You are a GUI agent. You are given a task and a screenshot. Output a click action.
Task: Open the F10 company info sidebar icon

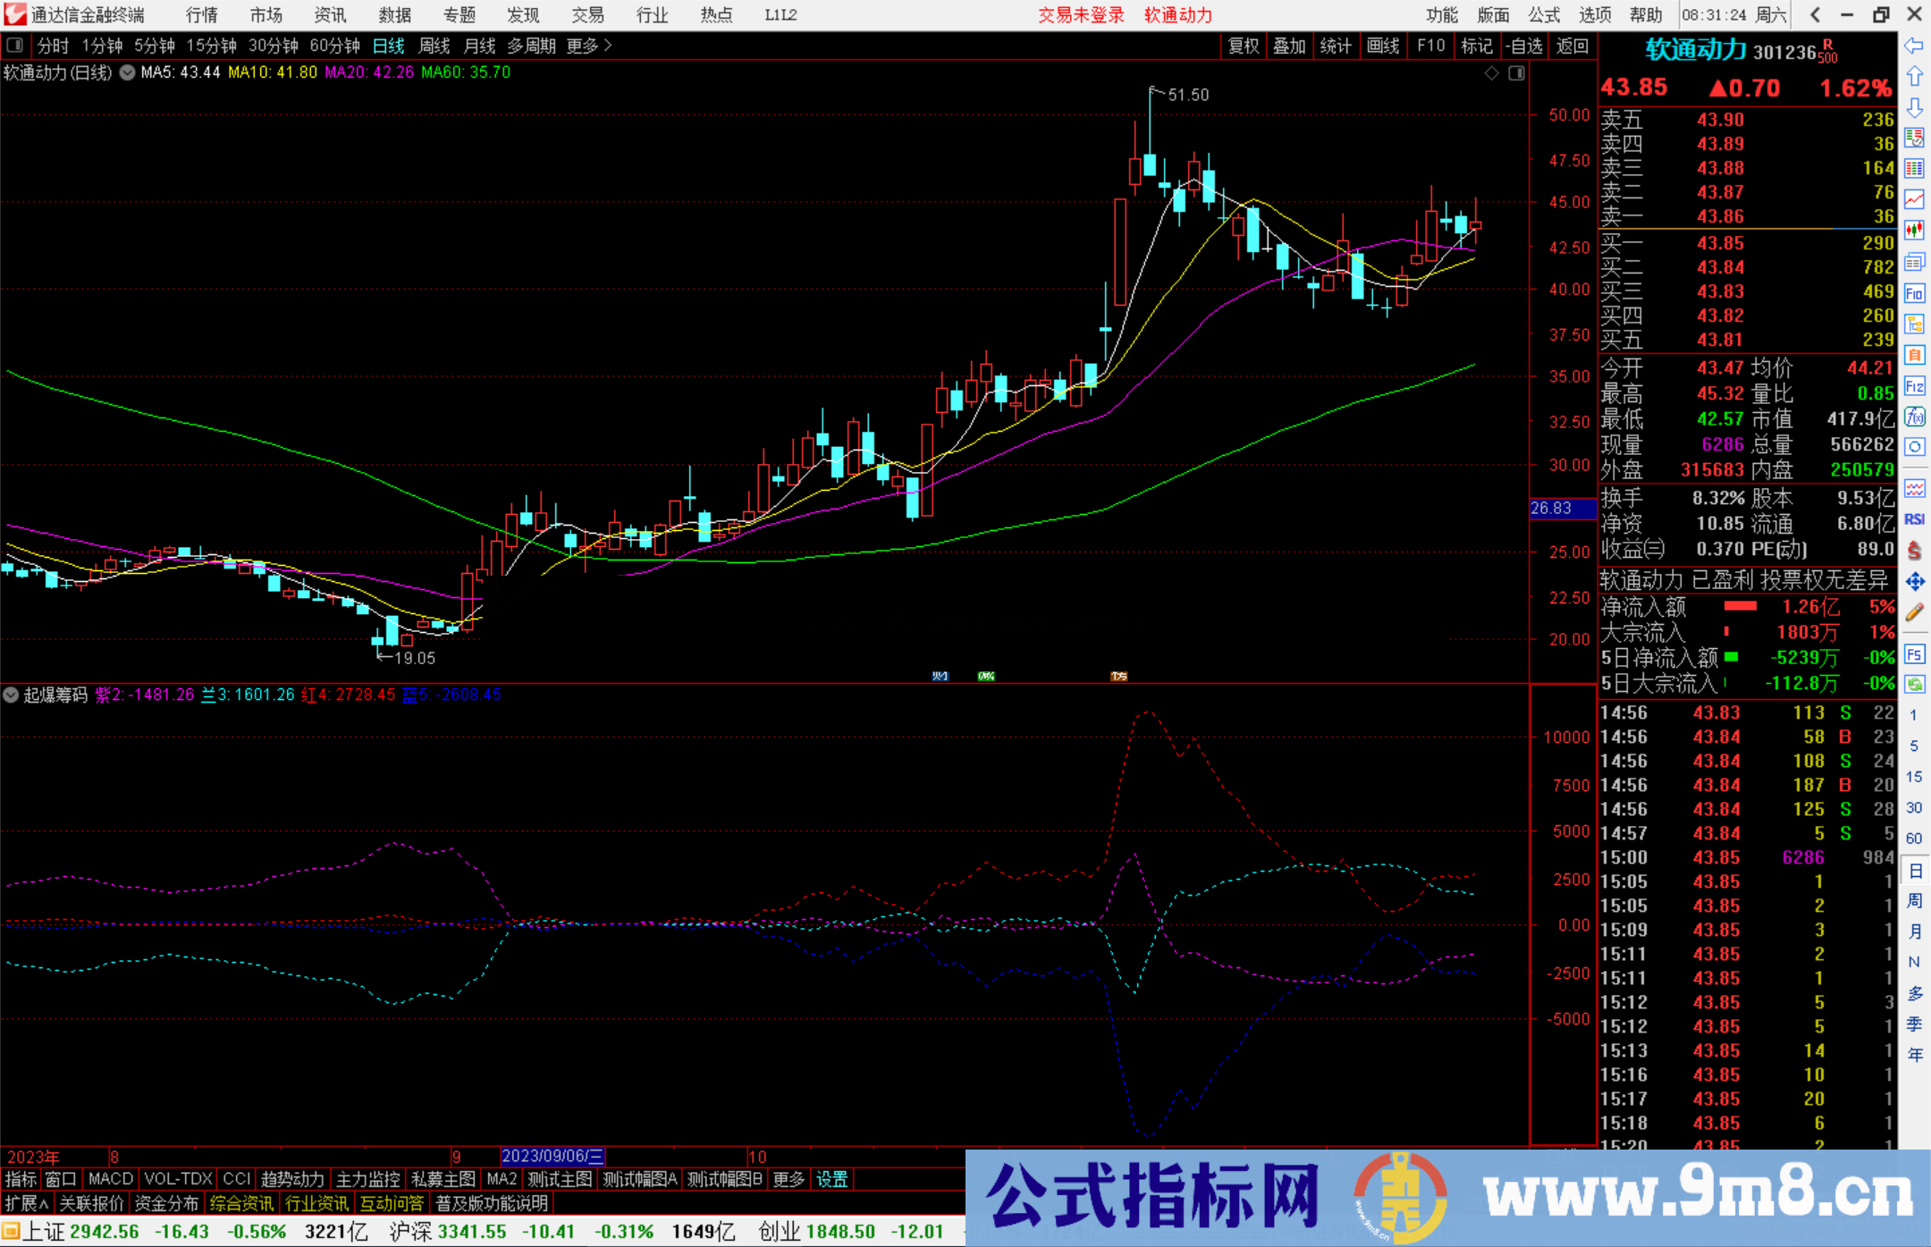click(1914, 294)
